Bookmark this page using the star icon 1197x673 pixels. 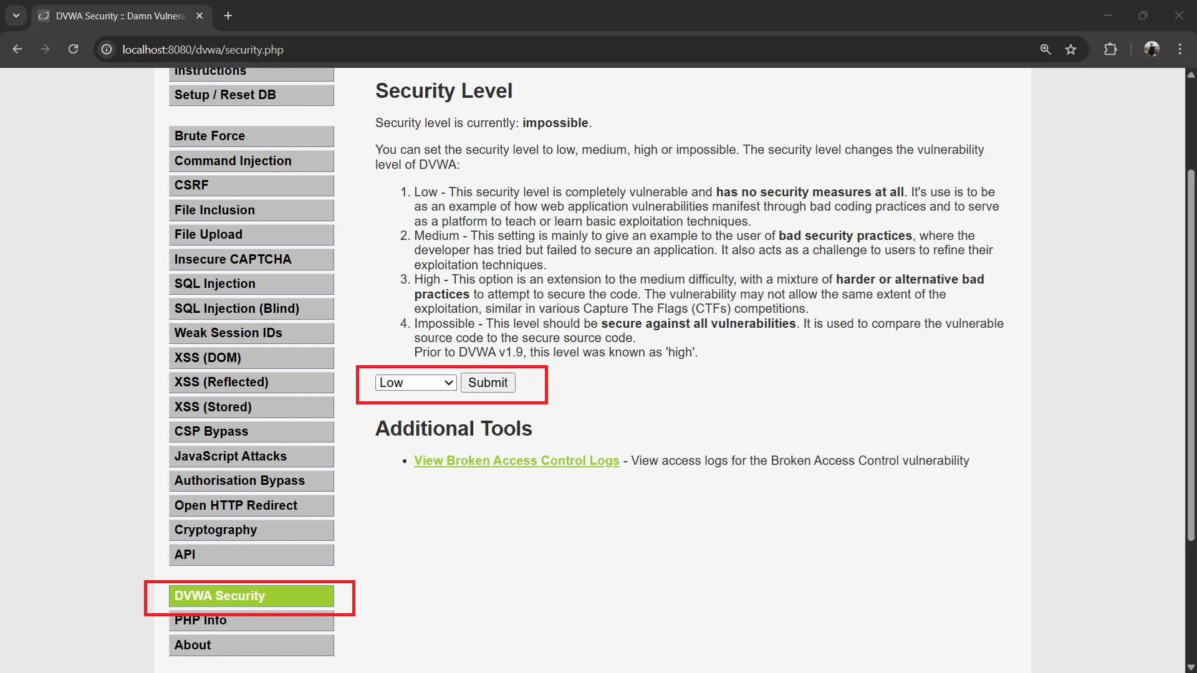pyautogui.click(x=1071, y=49)
